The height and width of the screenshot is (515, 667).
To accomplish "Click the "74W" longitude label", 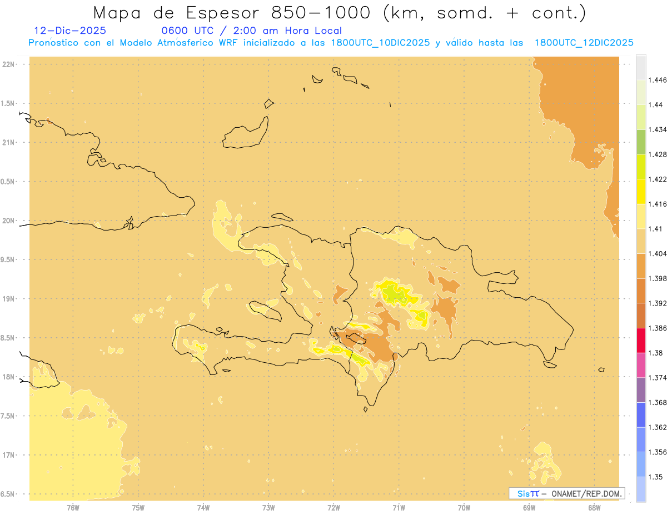I will point(203,508).
